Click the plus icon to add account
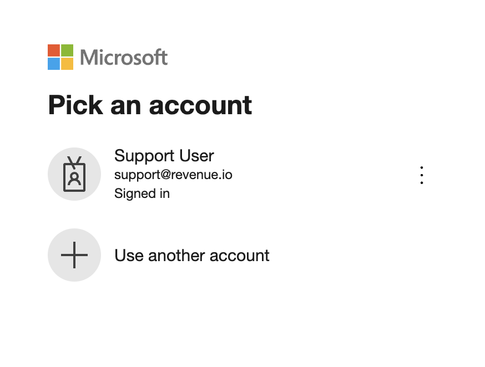485x367 pixels. click(74, 255)
